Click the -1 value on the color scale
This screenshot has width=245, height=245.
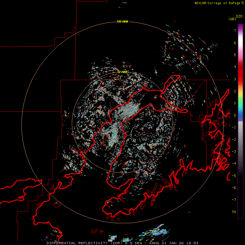pyautogui.click(x=234, y=127)
